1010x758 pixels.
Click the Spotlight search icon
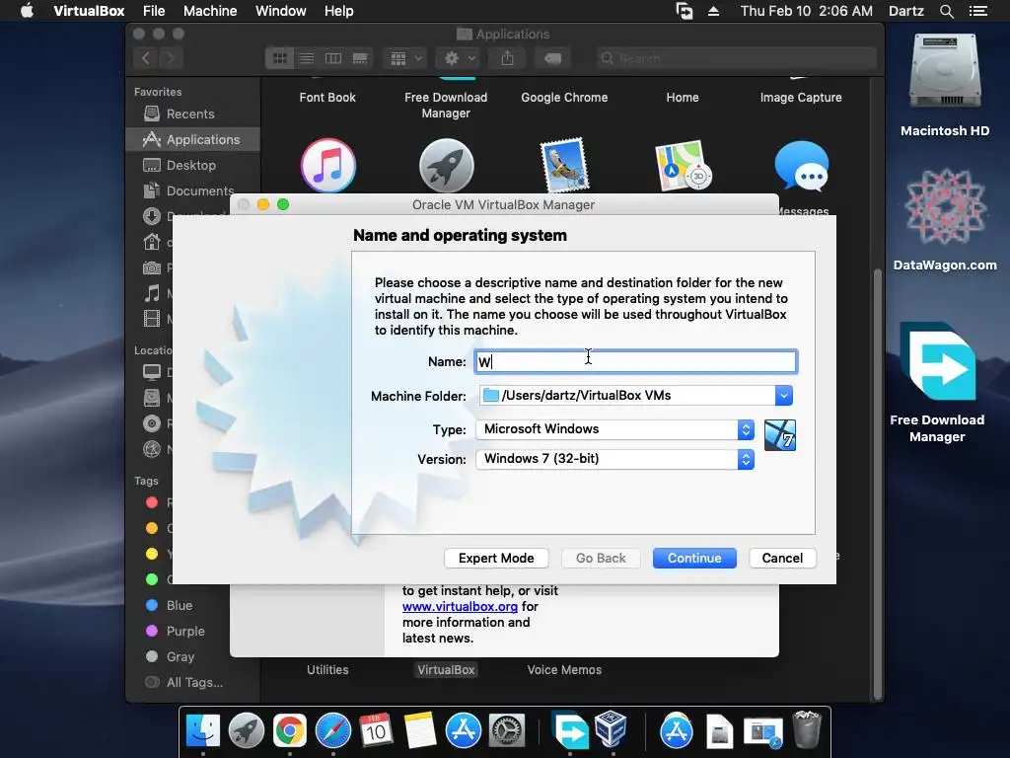(x=946, y=11)
